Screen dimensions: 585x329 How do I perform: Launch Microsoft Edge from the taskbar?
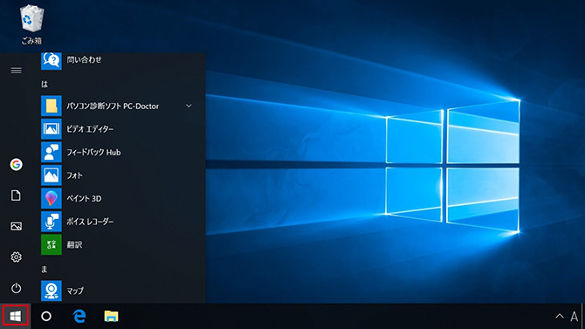79,316
